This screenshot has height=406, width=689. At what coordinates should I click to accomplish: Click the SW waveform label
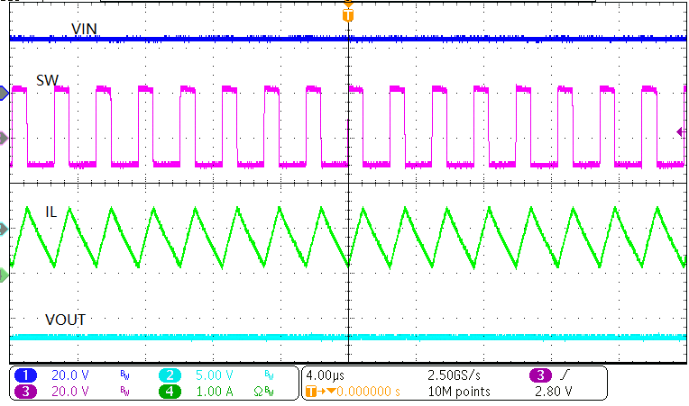pyautogui.click(x=47, y=80)
